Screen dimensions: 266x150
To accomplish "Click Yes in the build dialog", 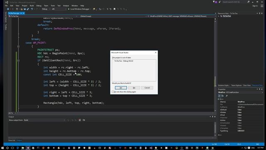I will (x=121, y=88).
